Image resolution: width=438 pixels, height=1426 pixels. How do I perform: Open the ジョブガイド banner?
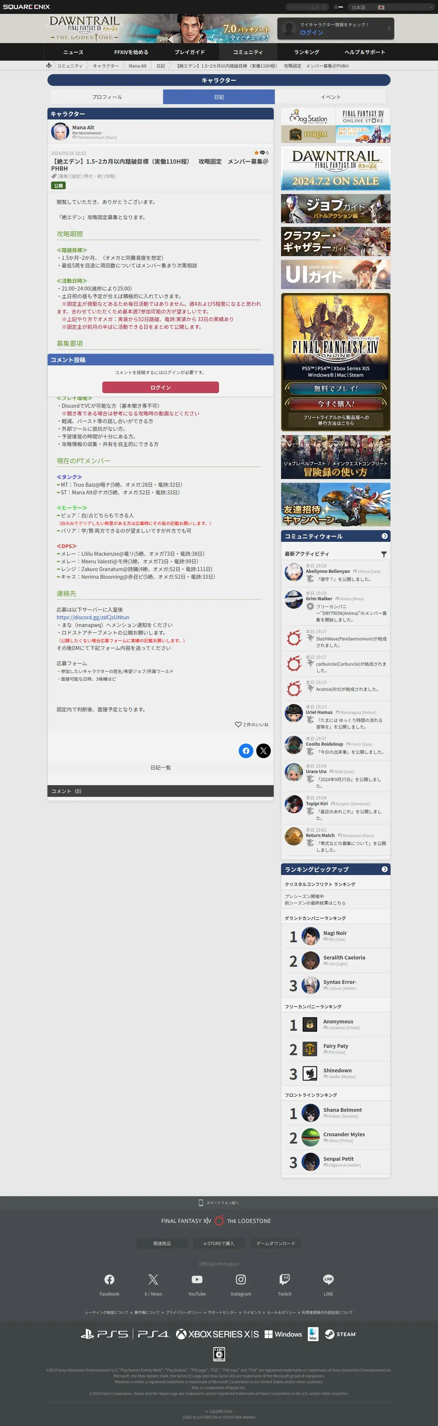pos(336,209)
